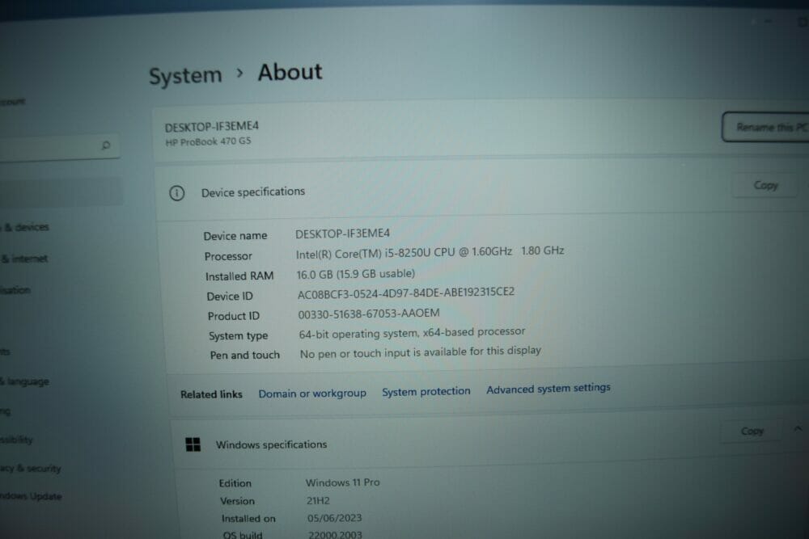Open Advanced system settings
Image resolution: width=809 pixels, height=539 pixels.
548,389
